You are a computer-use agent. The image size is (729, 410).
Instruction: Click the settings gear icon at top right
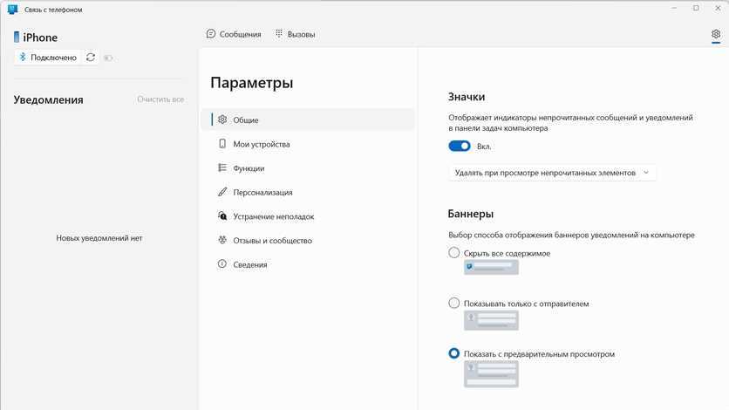tap(716, 35)
